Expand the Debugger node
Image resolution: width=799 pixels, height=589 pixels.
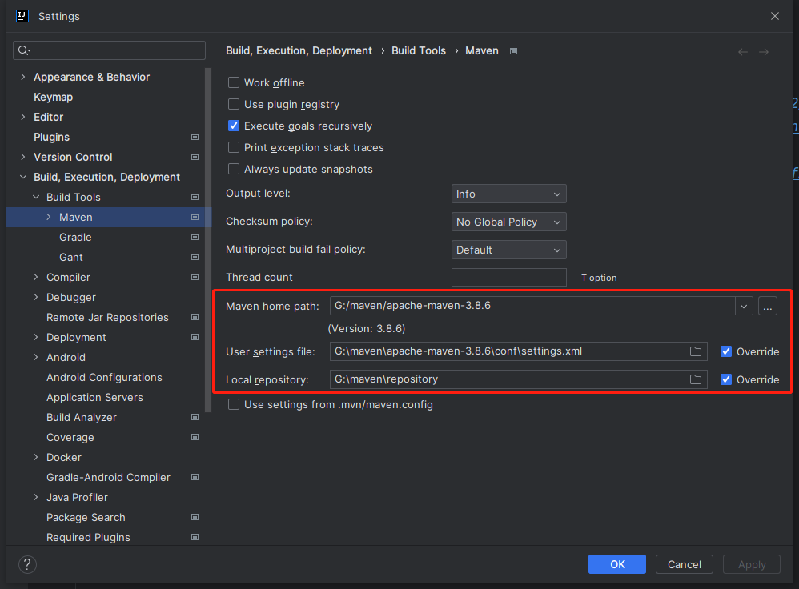tap(36, 297)
